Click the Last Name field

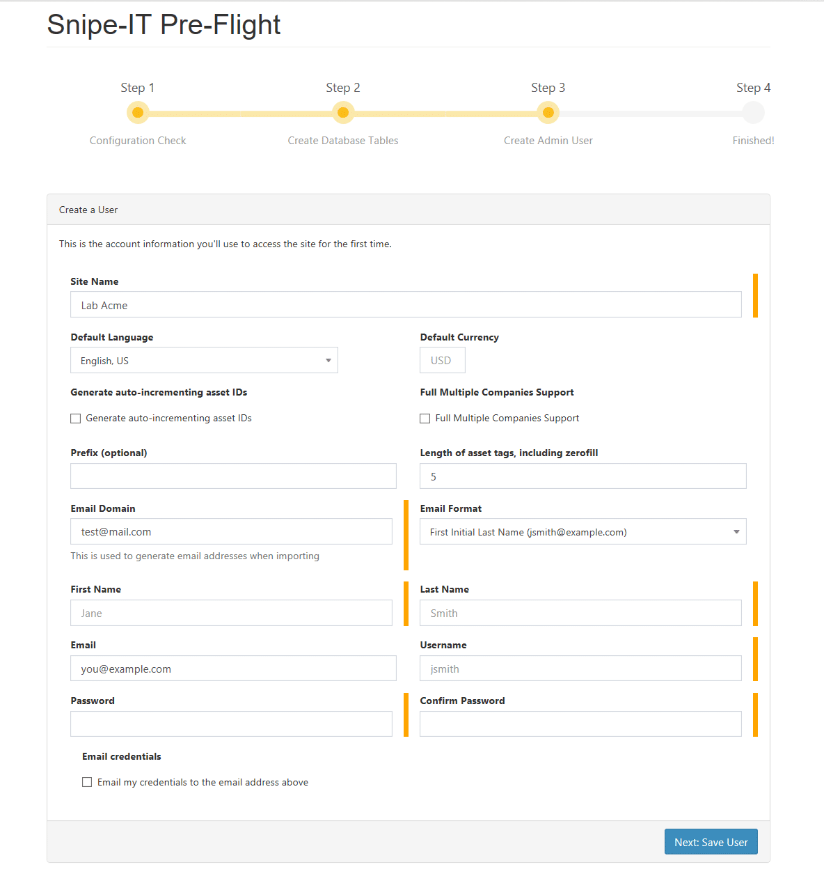tap(580, 613)
